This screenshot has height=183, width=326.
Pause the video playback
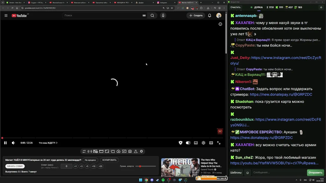coord(5,143)
